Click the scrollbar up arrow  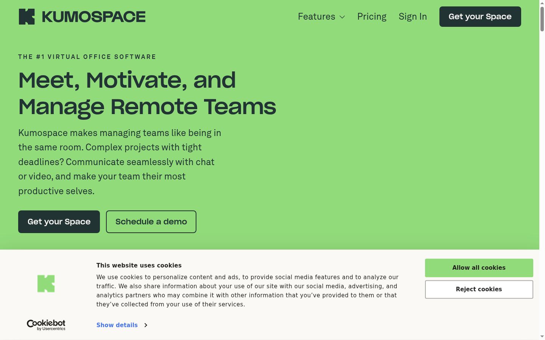(542, 3)
